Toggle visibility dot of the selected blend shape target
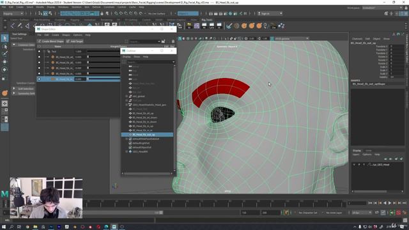Viewport: 409px width, 230px height. pos(39,79)
